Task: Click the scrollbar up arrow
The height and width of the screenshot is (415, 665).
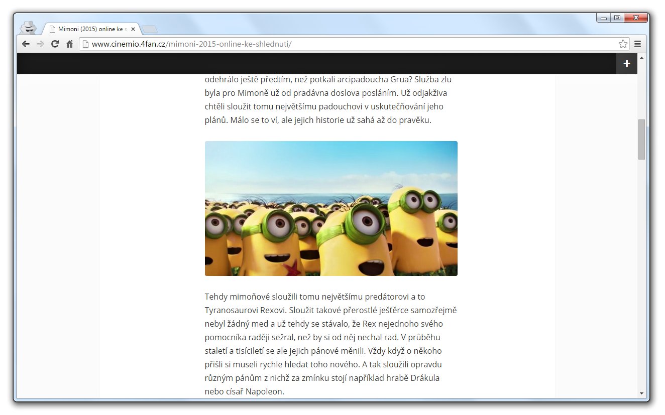Action: (x=641, y=57)
